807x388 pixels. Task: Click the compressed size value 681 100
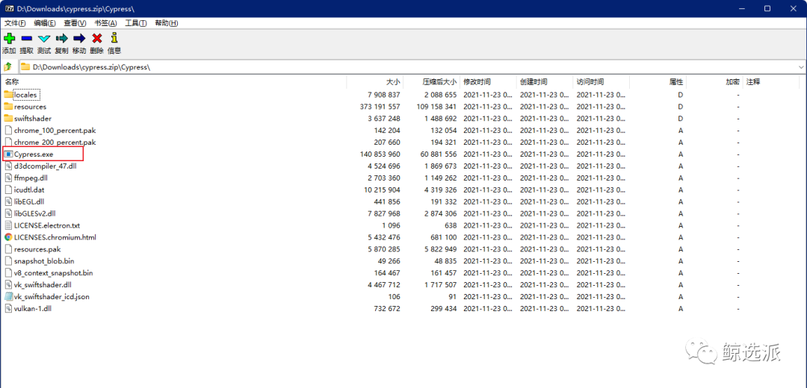point(444,237)
